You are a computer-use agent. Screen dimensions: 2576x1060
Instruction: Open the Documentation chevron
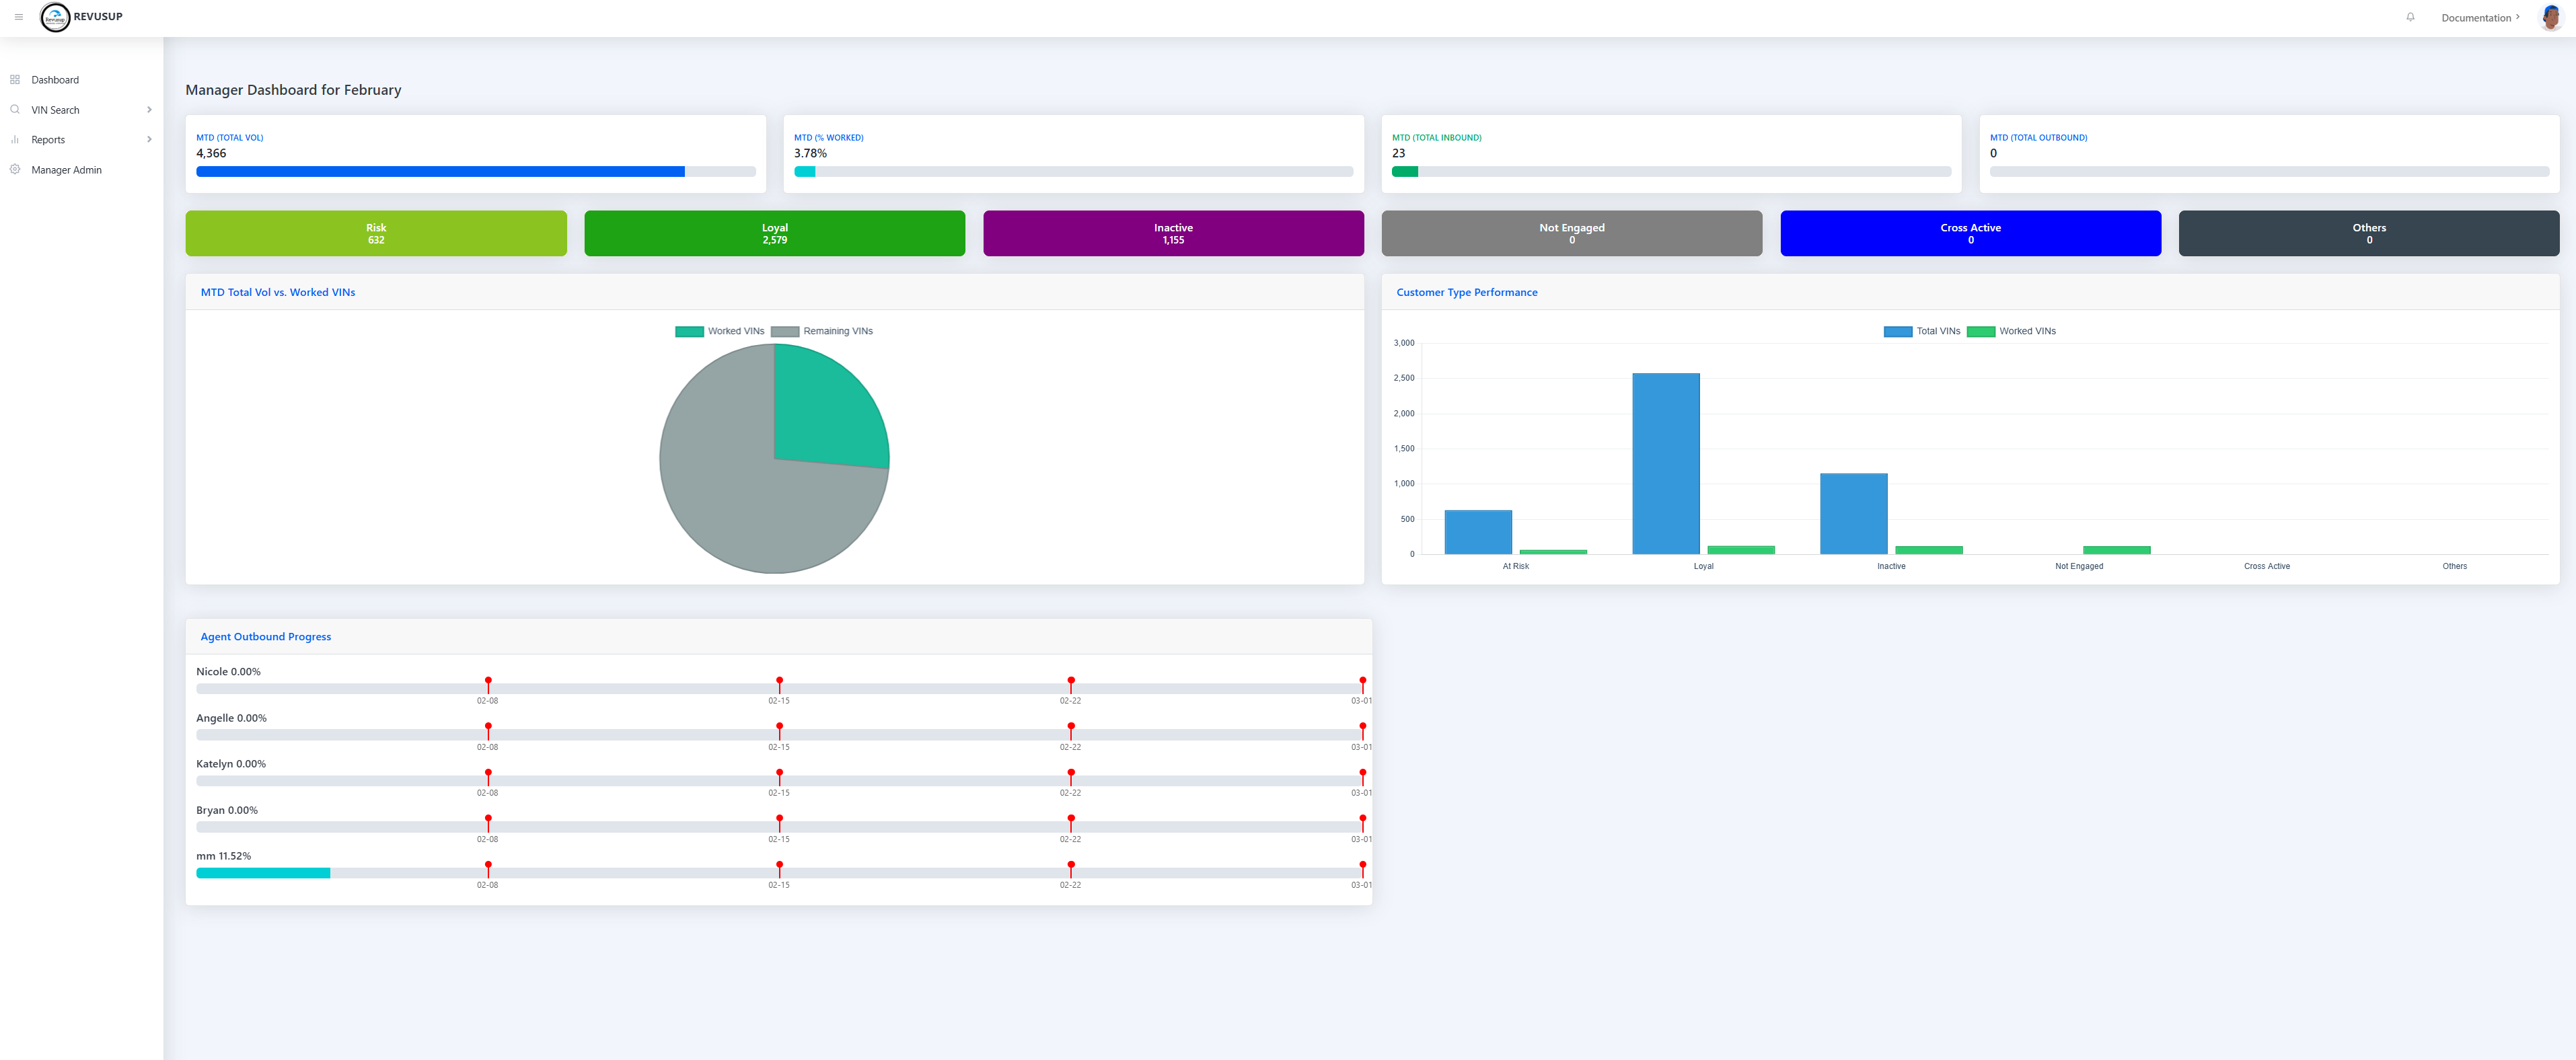coord(2518,17)
